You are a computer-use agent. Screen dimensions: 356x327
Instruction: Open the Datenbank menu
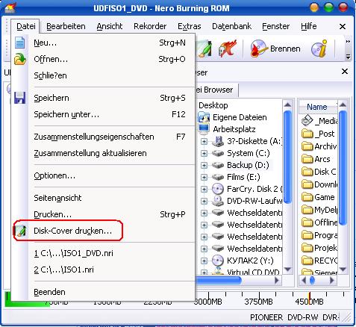coord(231,26)
